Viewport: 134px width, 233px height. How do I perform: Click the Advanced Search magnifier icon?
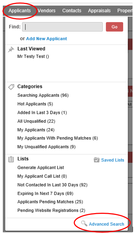[84, 223]
